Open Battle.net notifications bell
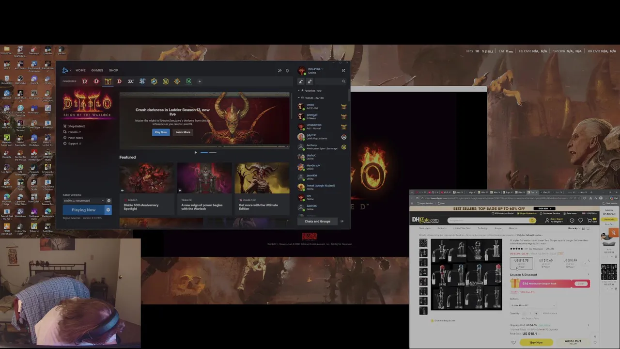This screenshot has width=620, height=349. (287, 71)
